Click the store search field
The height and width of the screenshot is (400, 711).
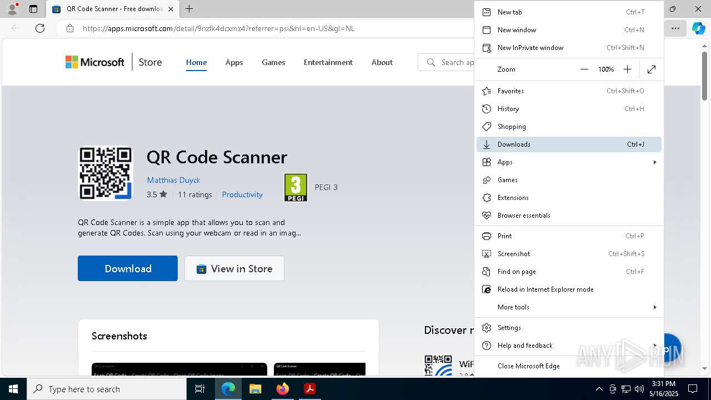(x=447, y=62)
